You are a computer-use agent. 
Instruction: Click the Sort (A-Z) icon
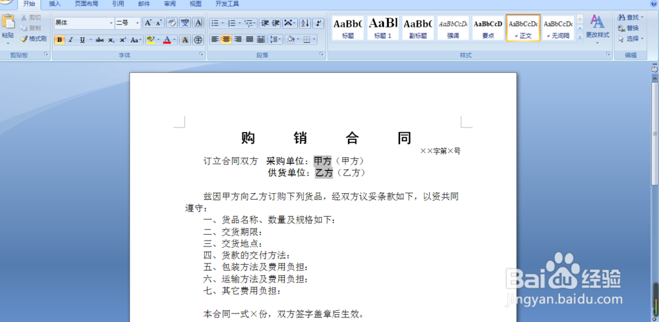point(305,22)
